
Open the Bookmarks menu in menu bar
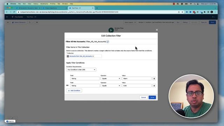click(x=44, y=4)
